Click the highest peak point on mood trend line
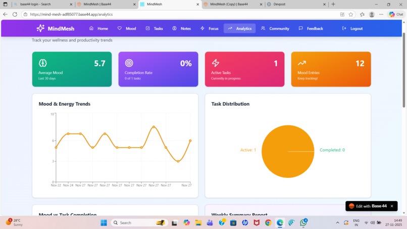Image resolution: width=407 pixels, height=229 pixels. pos(154,127)
